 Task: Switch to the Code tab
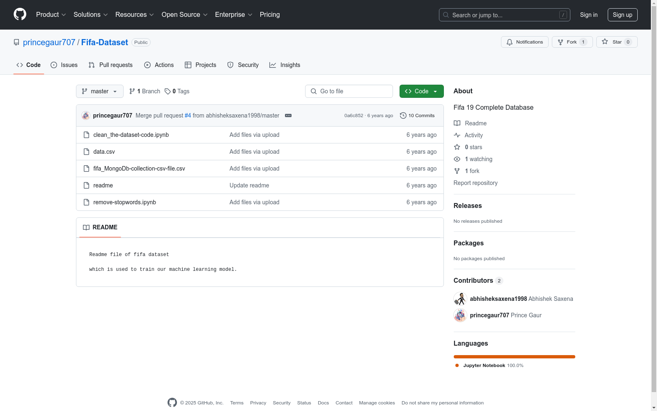coord(29,65)
